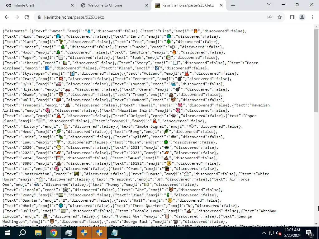Close the Welcome to Chrome tab
319x239 pixels.
pyautogui.click(x=147, y=6)
